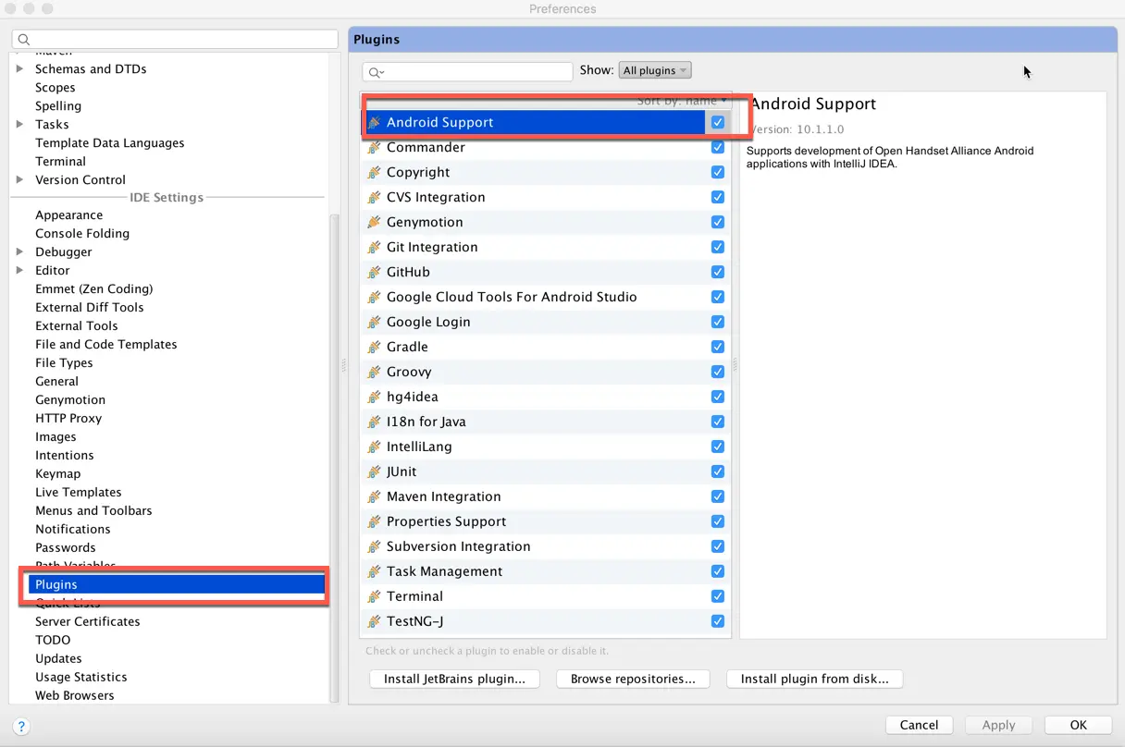Open the Show All plugins dropdown
The width and height of the screenshot is (1125, 747).
click(x=655, y=70)
